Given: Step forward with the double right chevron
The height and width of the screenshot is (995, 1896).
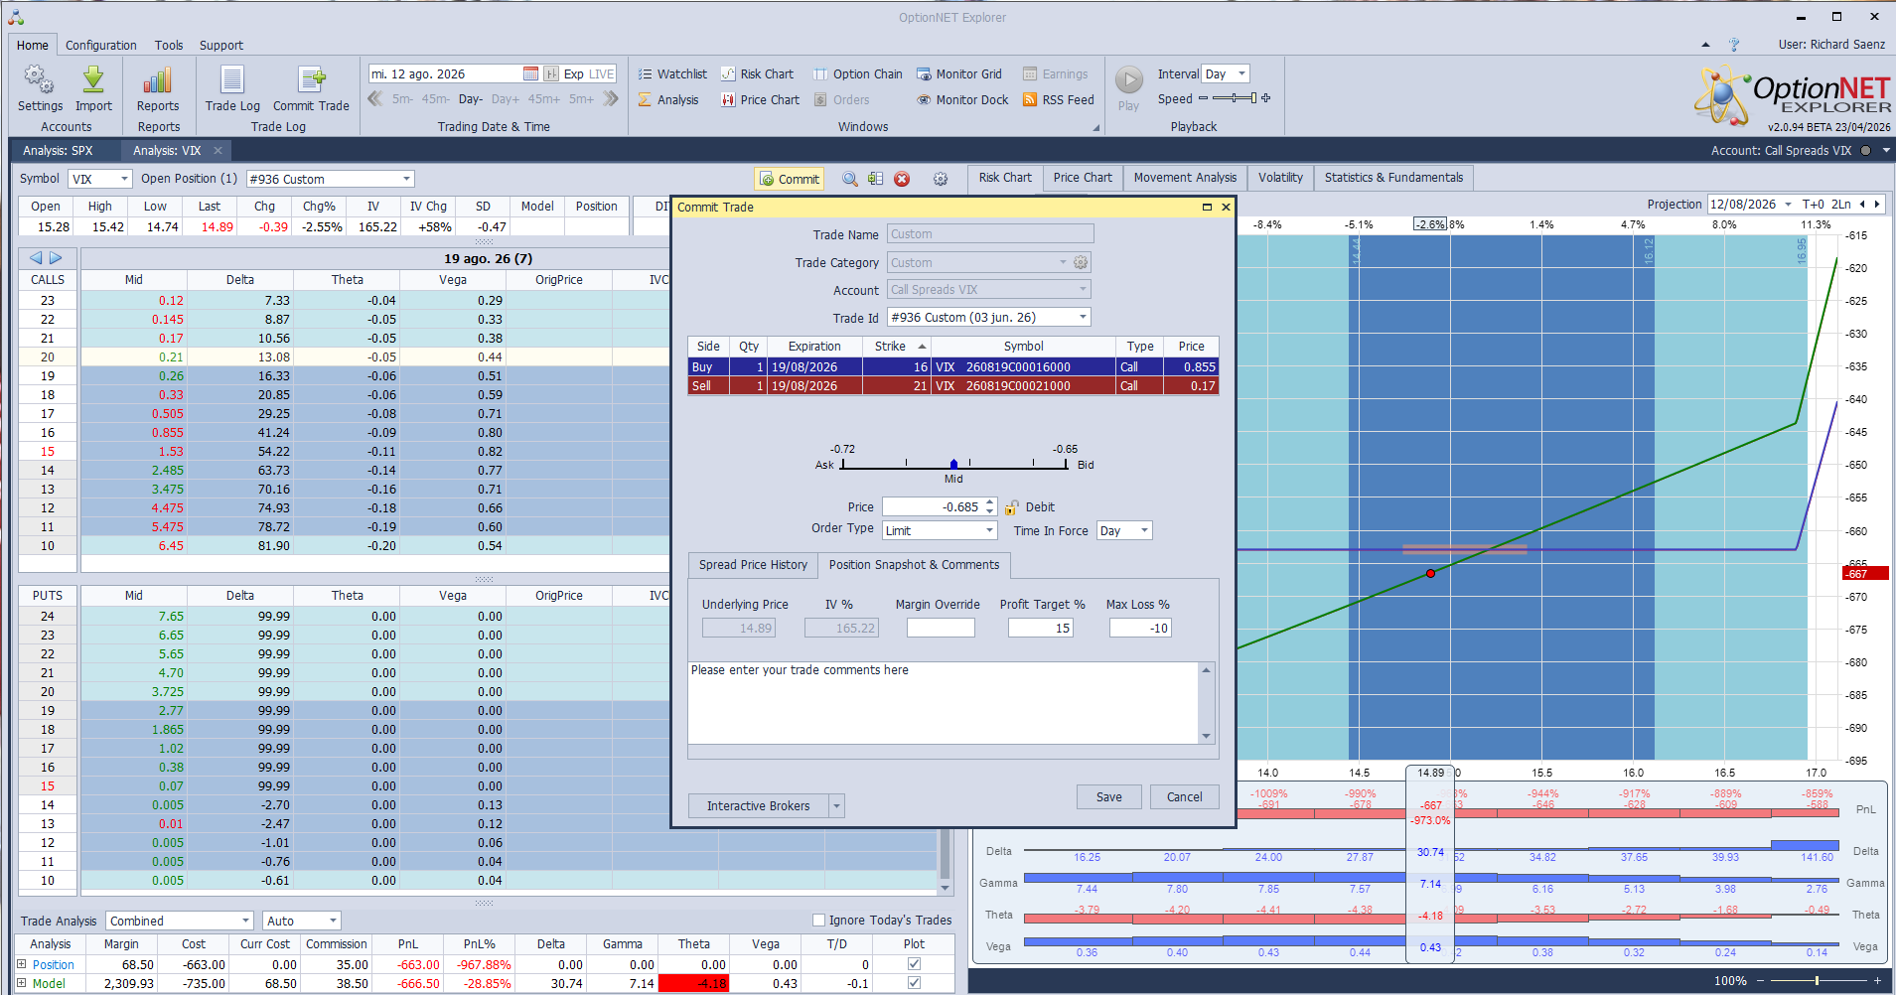Looking at the screenshot, I should pyautogui.click(x=611, y=98).
